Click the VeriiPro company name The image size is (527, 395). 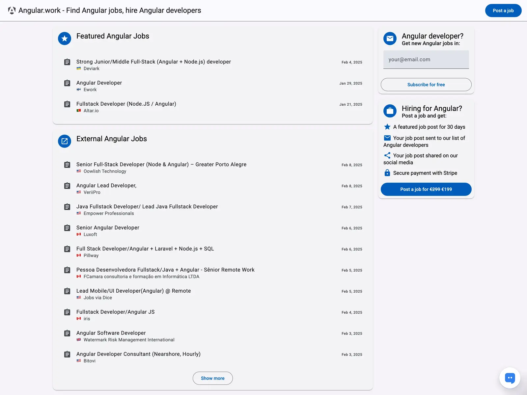pyautogui.click(x=92, y=192)
